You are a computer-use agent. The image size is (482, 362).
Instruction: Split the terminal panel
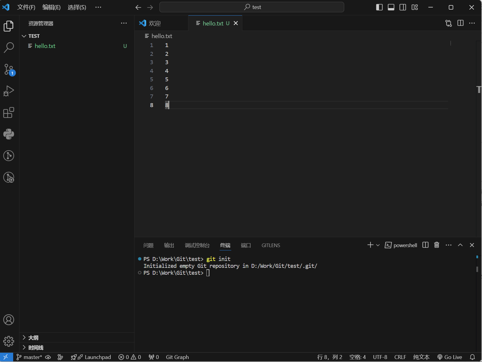point(425,245)
